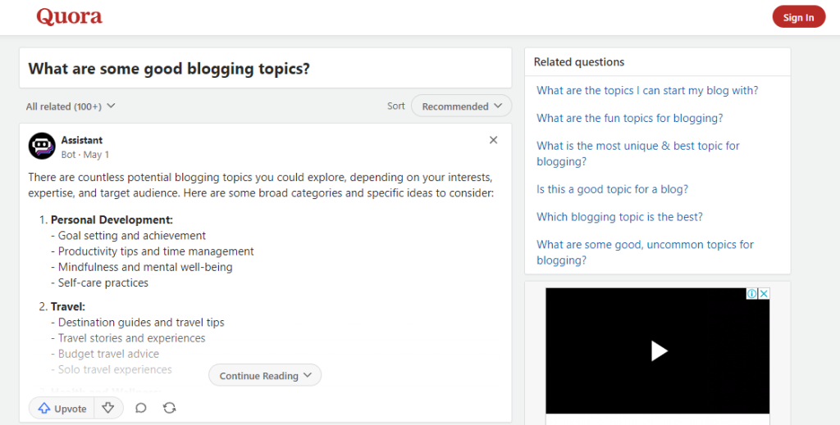Click the "Travel:" list heading

point(68,307)
